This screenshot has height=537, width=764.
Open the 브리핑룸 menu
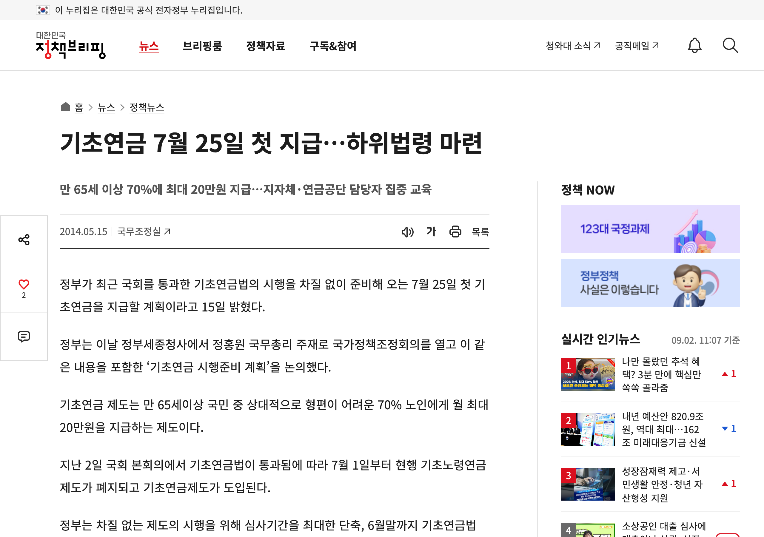[x=202, y=46]
